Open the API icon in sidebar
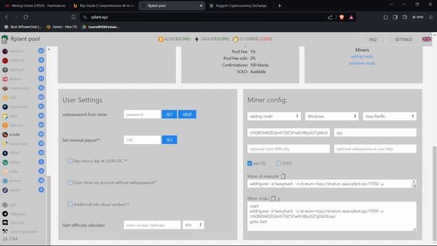This screenshot has width=437, height=246. coord(5,205)
